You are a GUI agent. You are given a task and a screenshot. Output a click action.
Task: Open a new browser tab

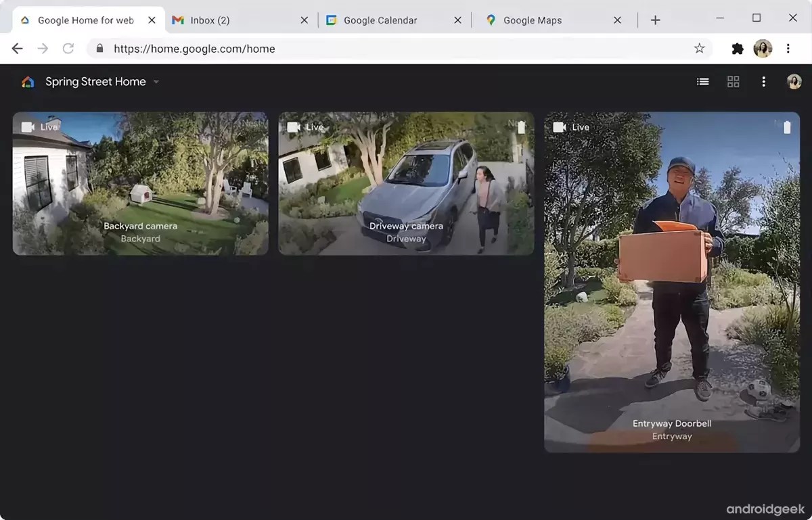(655, 20)
